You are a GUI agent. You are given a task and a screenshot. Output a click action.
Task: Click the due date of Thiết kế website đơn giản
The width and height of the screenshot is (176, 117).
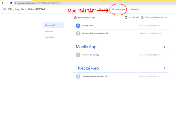(x=150, y=76)
